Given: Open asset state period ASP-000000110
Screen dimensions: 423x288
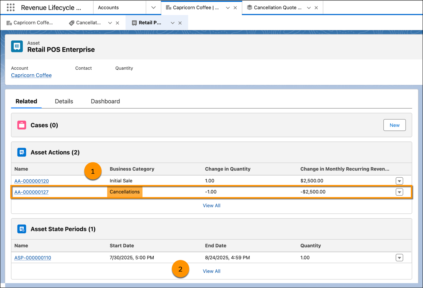Looking at the screenshot, I should click(x=33, y=258).
